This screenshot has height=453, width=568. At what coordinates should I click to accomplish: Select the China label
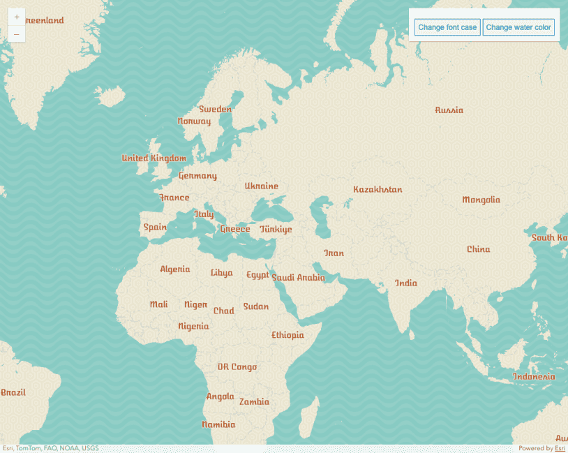[x=478, y=248]
